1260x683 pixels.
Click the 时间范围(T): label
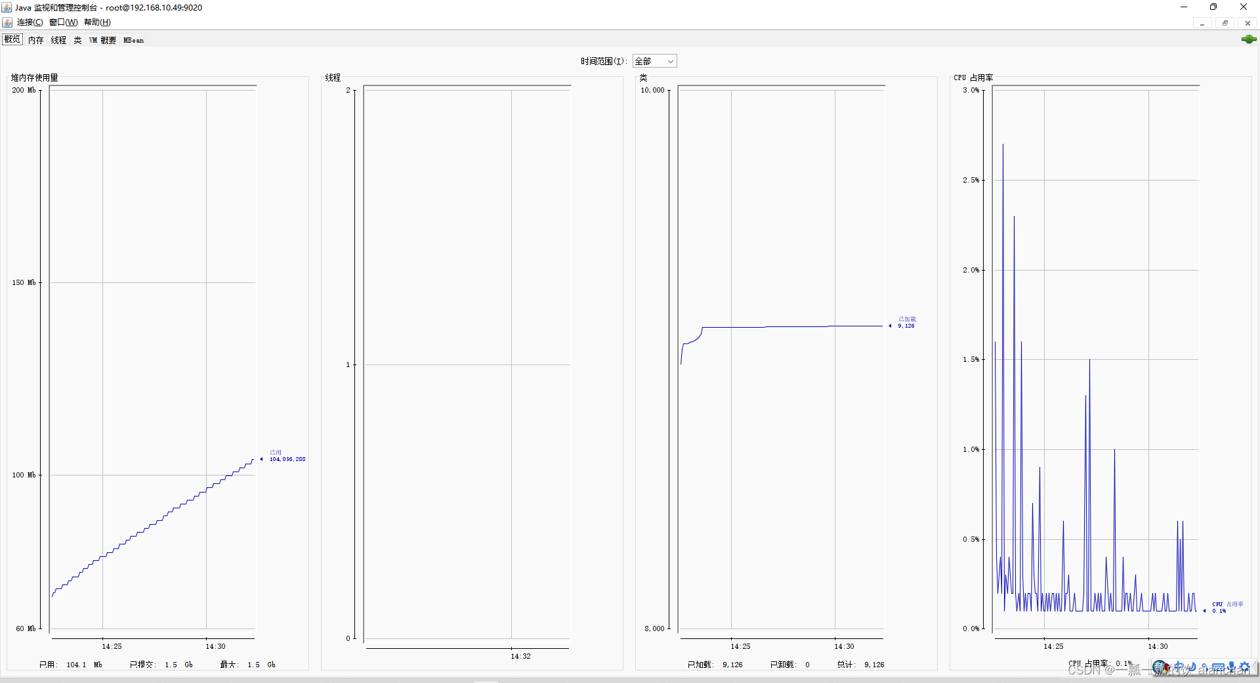604,61
